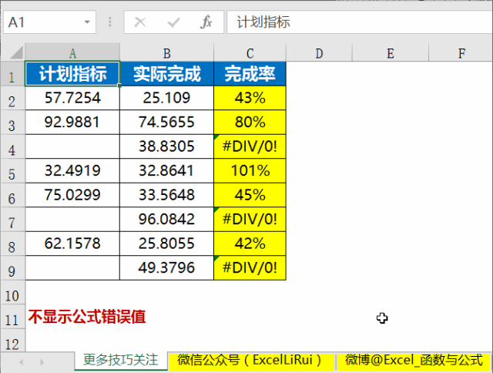Click cell with value 25.109
Image resolution: width=493 pixels, height=373 pixels.
(166, 98)
